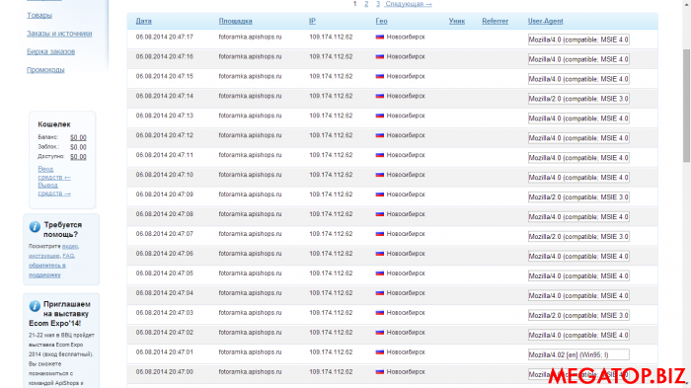Click the Russian flag in the 20:47:17 row
Image resolution: width=691 pixels, height=388 pixels.
379,38
